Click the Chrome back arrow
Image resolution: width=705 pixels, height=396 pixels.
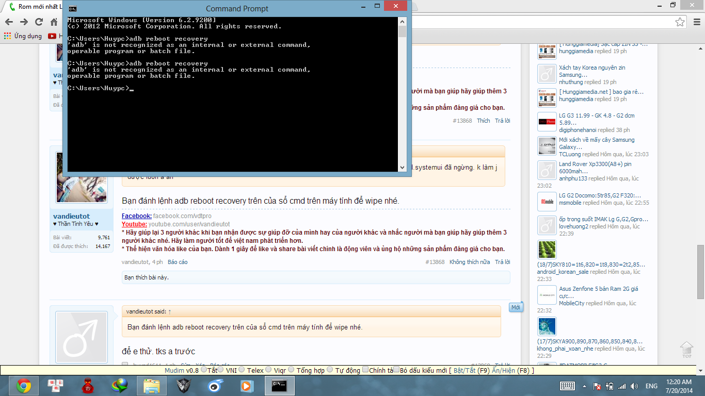coord(9,22)
